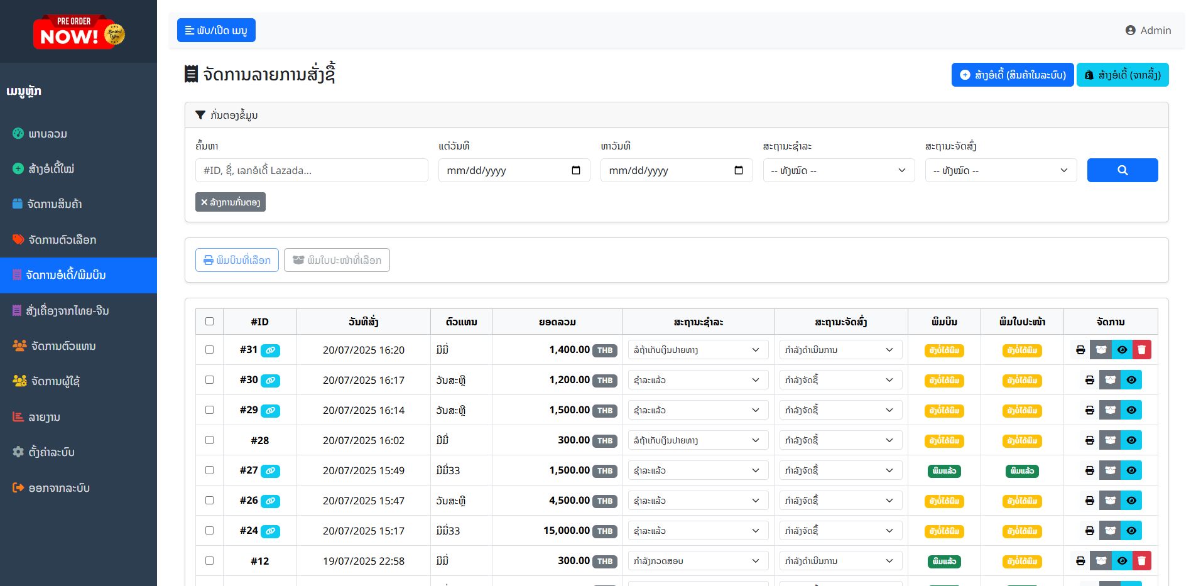Toggle the select-all checkbox in table header
Image resolution: width=1196 pixels, height=586 pixels.
(209, 322)
